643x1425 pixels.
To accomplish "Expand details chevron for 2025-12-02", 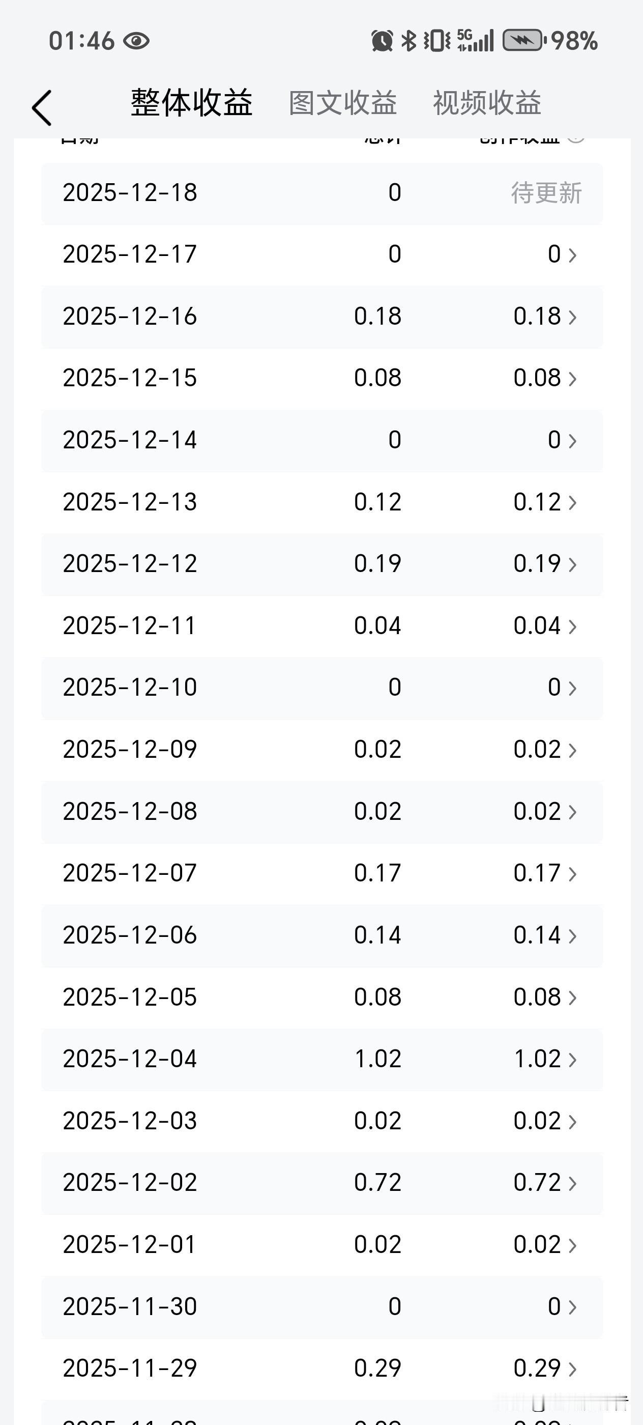I will [573, 1183].
